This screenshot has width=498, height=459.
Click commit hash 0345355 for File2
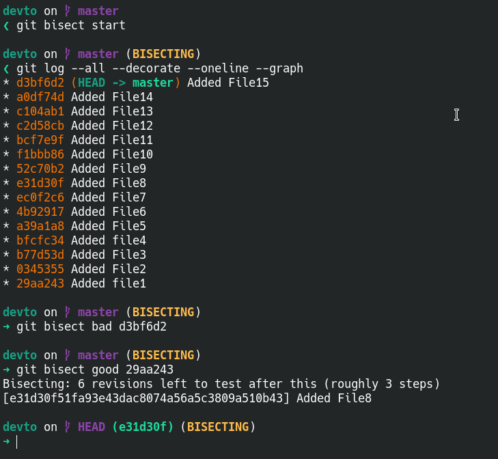[x=40, y=269]
